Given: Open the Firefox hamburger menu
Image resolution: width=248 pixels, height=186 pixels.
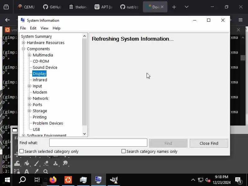Looking at the screenshot, I should tap(241, 20).
